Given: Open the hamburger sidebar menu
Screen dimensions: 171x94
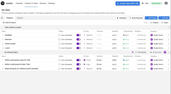Looking at the screenshot, I should click(x=2, y=18).
